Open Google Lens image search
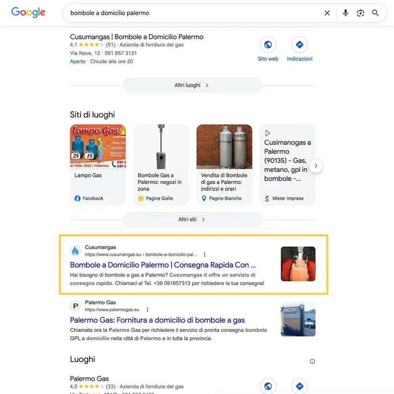Viewport: 394px width, 394px height. point(360,13)
